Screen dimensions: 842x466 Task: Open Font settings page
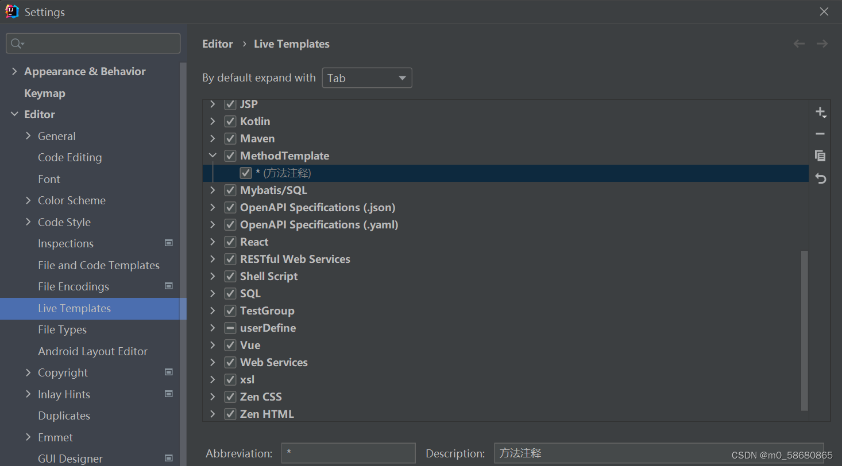click(49, 179)
